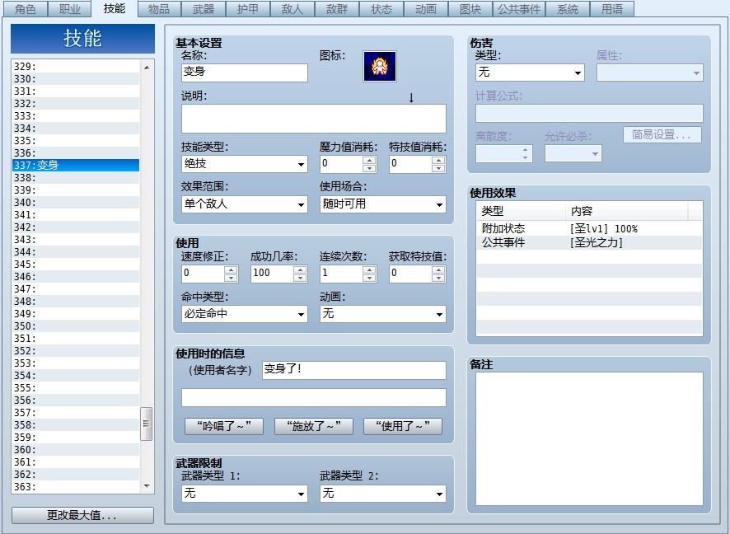Click the 内容 column header in 使用效果
Image resolution: width=730 pixels, height=534 pixels.
click(x=627, y=211)
